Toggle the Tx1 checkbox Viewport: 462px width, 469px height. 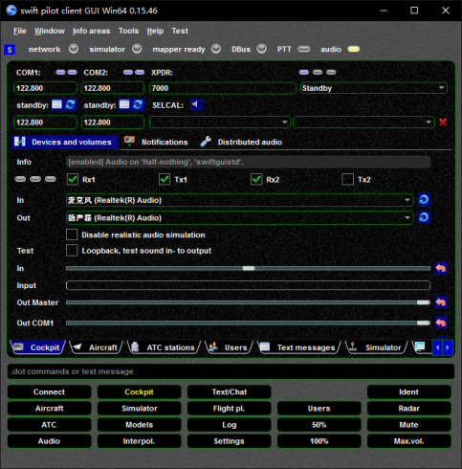tap(165, 179)
